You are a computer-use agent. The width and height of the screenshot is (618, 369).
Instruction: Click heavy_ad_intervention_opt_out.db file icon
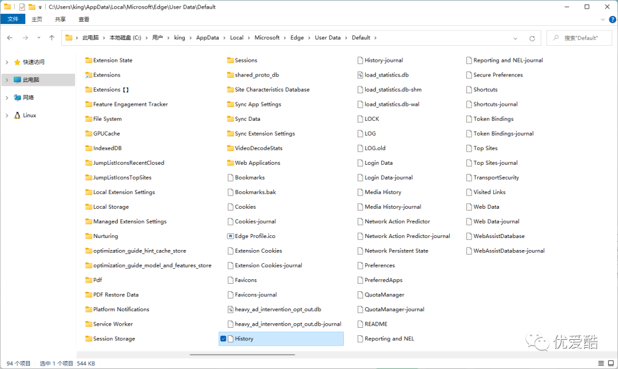231,310
